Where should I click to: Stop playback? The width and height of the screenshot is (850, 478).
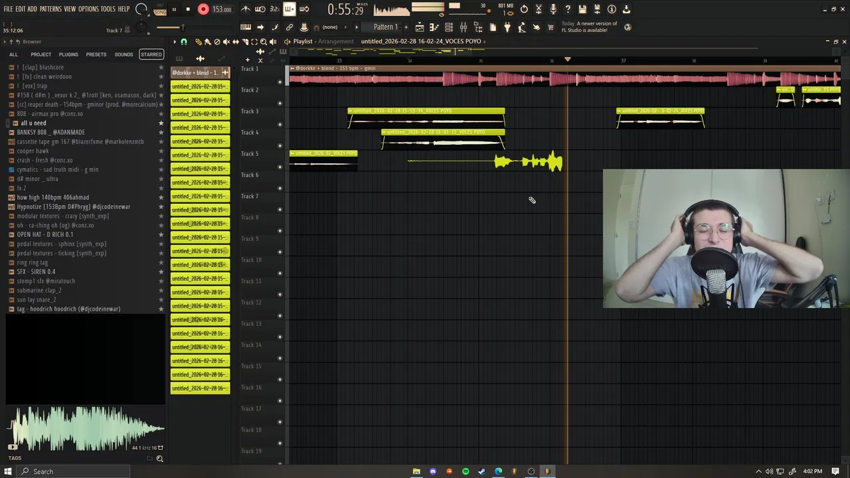(x=188, y=9)
